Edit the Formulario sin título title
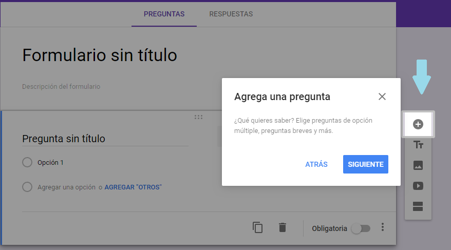The width and height of the screenshot is (451, 250). coord(100,55)
